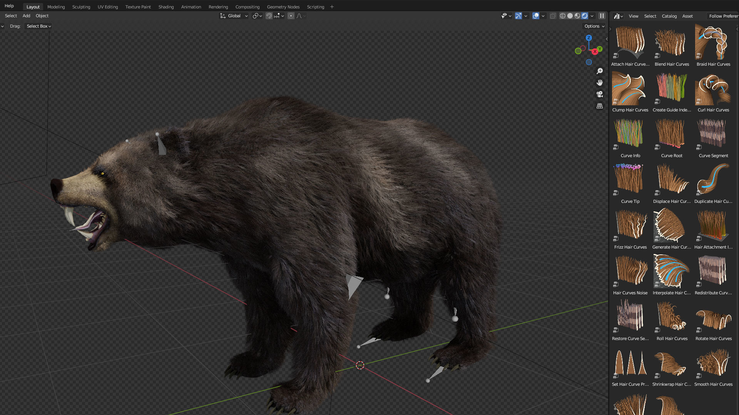Open the Follow Preferences import method dropdown
Screen dimensions: 739x415
(723, 16)
